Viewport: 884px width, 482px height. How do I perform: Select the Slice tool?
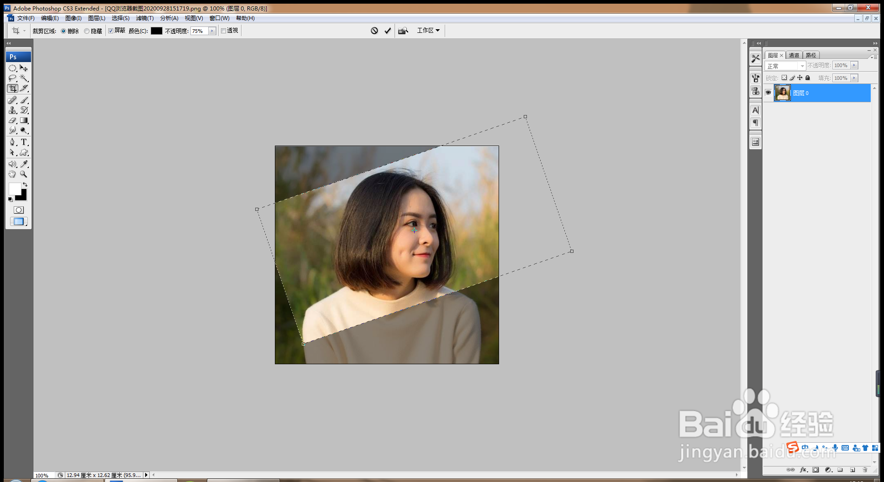24,88
